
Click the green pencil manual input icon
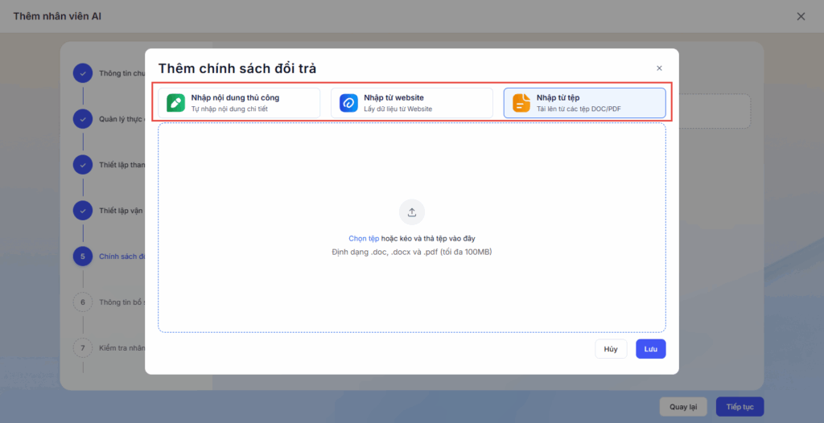[175, 103]
